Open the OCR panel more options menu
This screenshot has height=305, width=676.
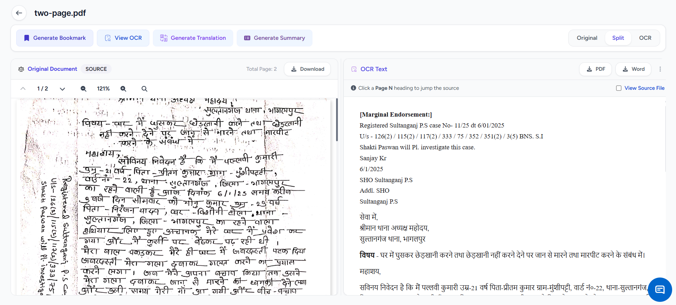pos(660,69)
